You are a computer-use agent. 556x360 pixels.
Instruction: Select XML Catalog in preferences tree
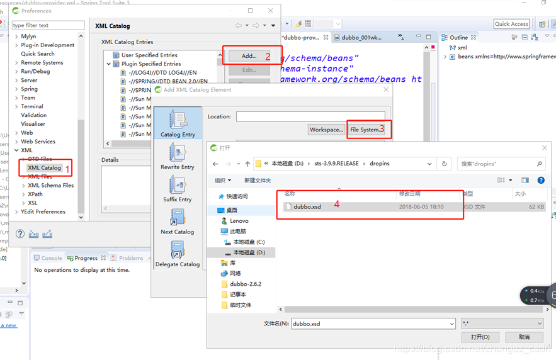[44, 167]
